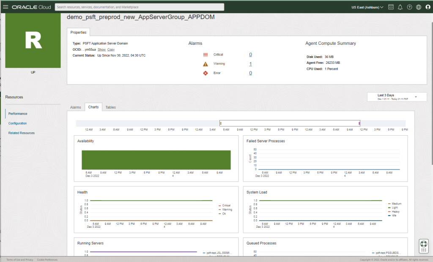Image resolution: width=433 pixels, height=262 pixels.
Task: Adjust the time range brush slider above charts
Action: coord(290,122)
